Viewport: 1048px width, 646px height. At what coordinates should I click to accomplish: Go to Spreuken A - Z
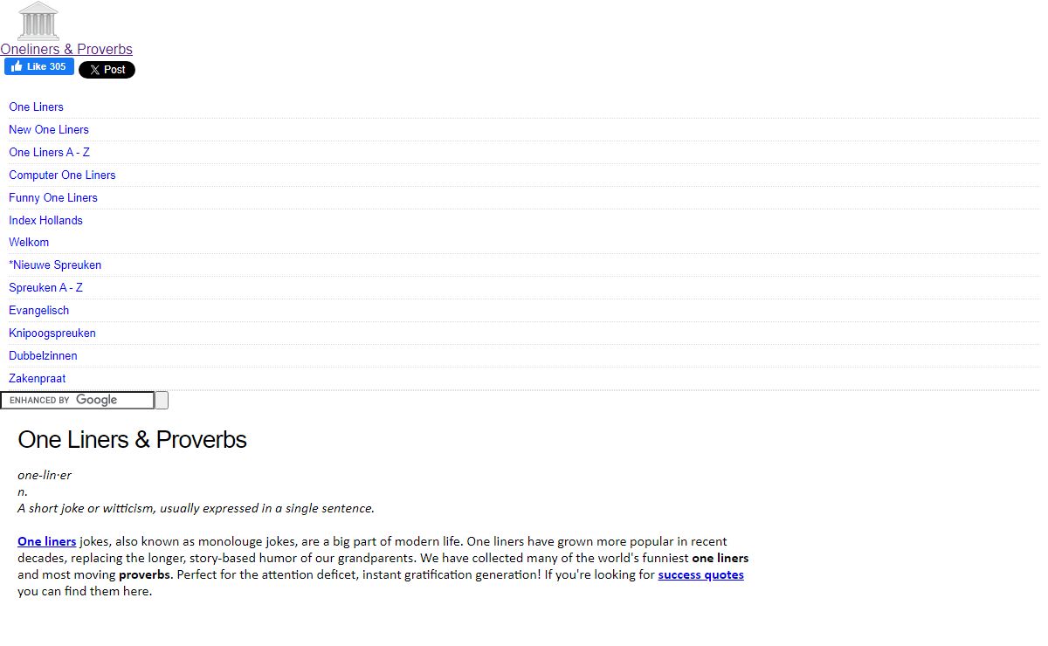click(45, 287)
